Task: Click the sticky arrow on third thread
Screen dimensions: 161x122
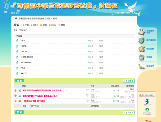Action: click(15, 101)
